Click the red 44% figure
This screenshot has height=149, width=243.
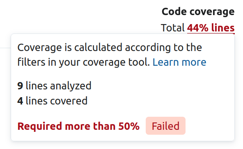click(198, 28)
